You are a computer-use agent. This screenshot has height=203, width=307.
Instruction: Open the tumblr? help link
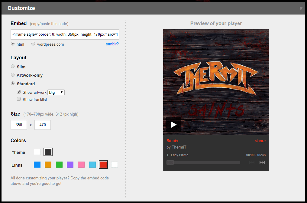pos(112,44)
